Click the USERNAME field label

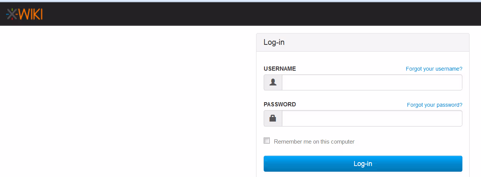tap(280, 69)
